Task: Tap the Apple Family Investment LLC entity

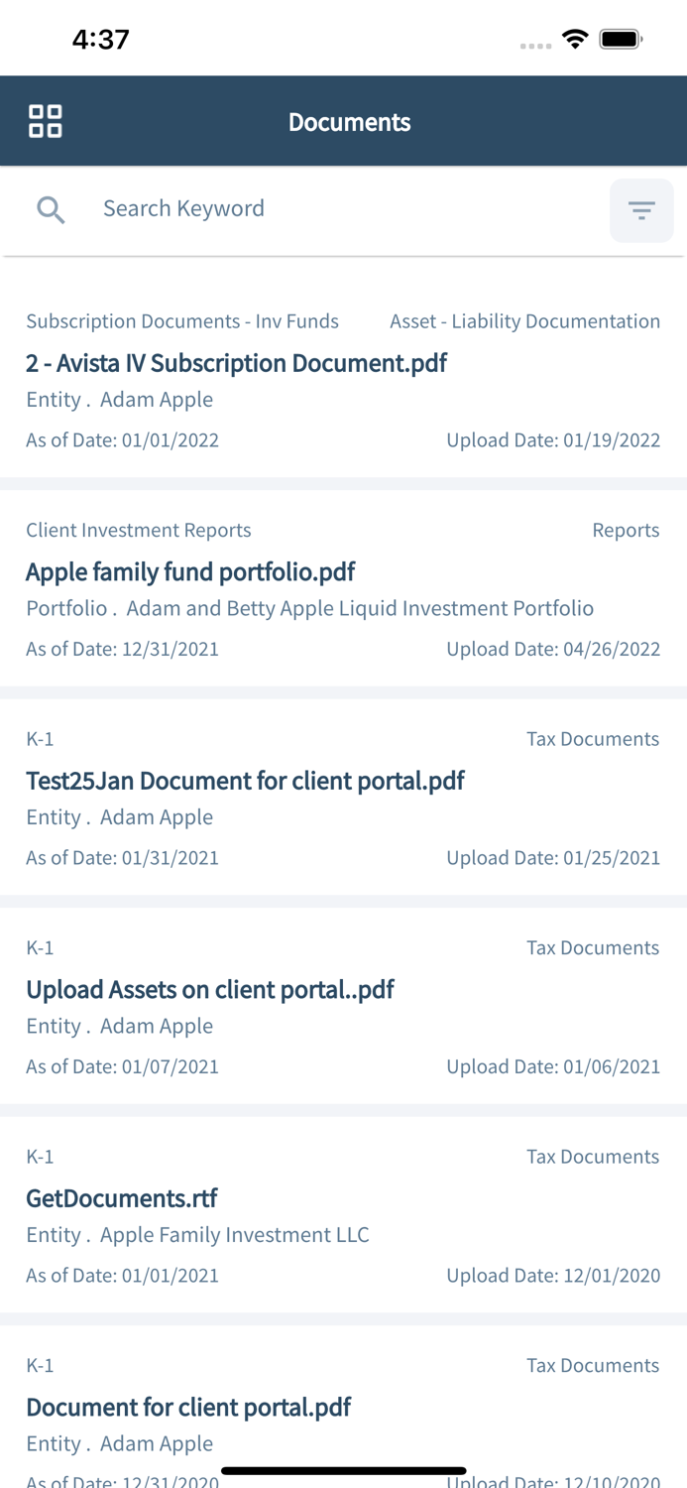Action: pos(234,1235)
